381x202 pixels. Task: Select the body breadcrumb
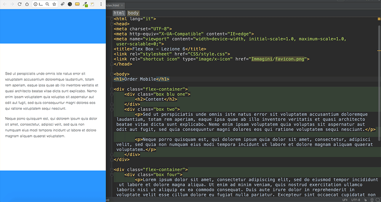pos(133,13)
